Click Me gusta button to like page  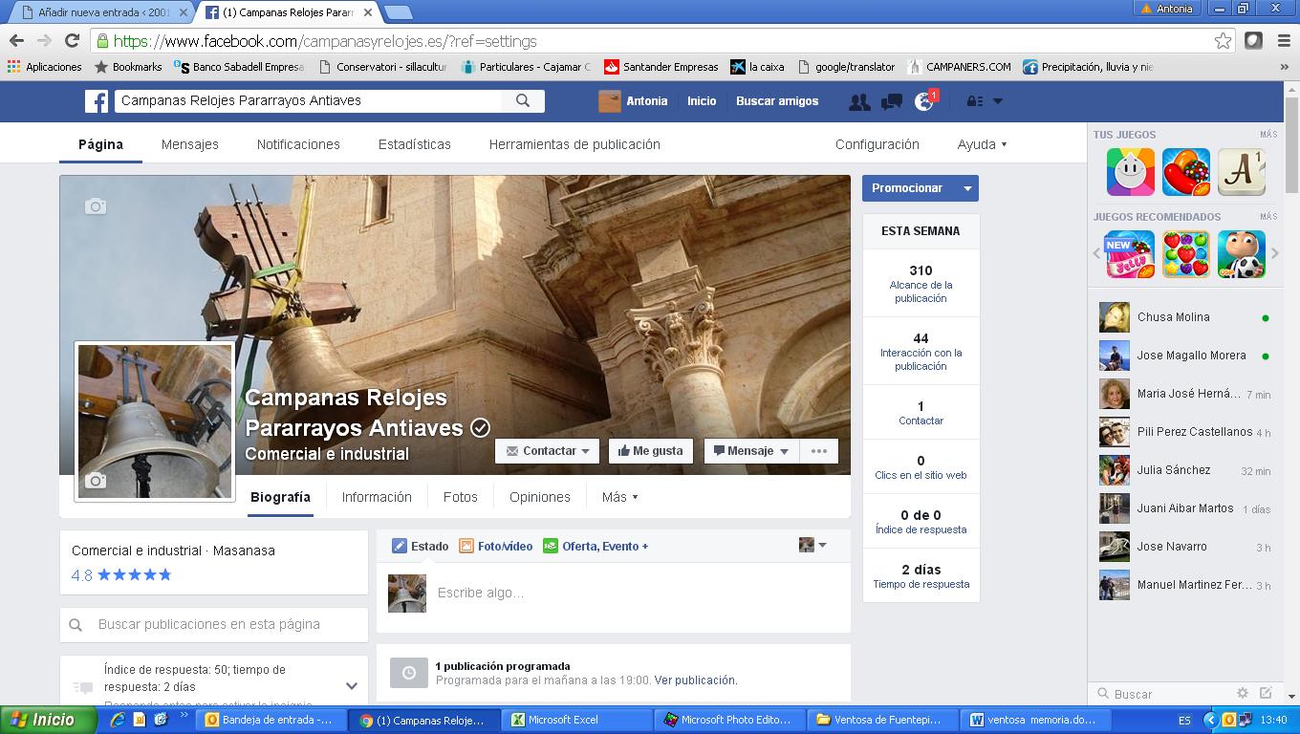tap(650, 451)
